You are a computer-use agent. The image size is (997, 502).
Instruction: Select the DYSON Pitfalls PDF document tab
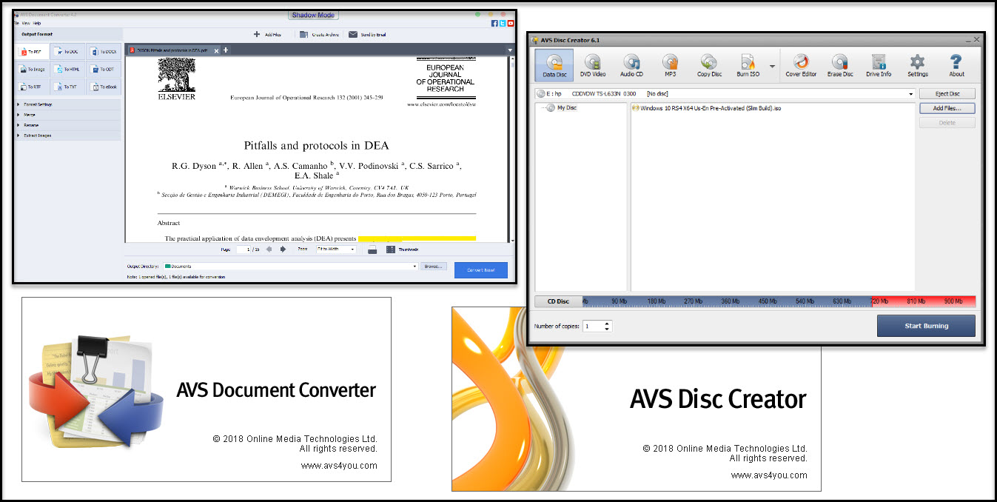point(172,50)
